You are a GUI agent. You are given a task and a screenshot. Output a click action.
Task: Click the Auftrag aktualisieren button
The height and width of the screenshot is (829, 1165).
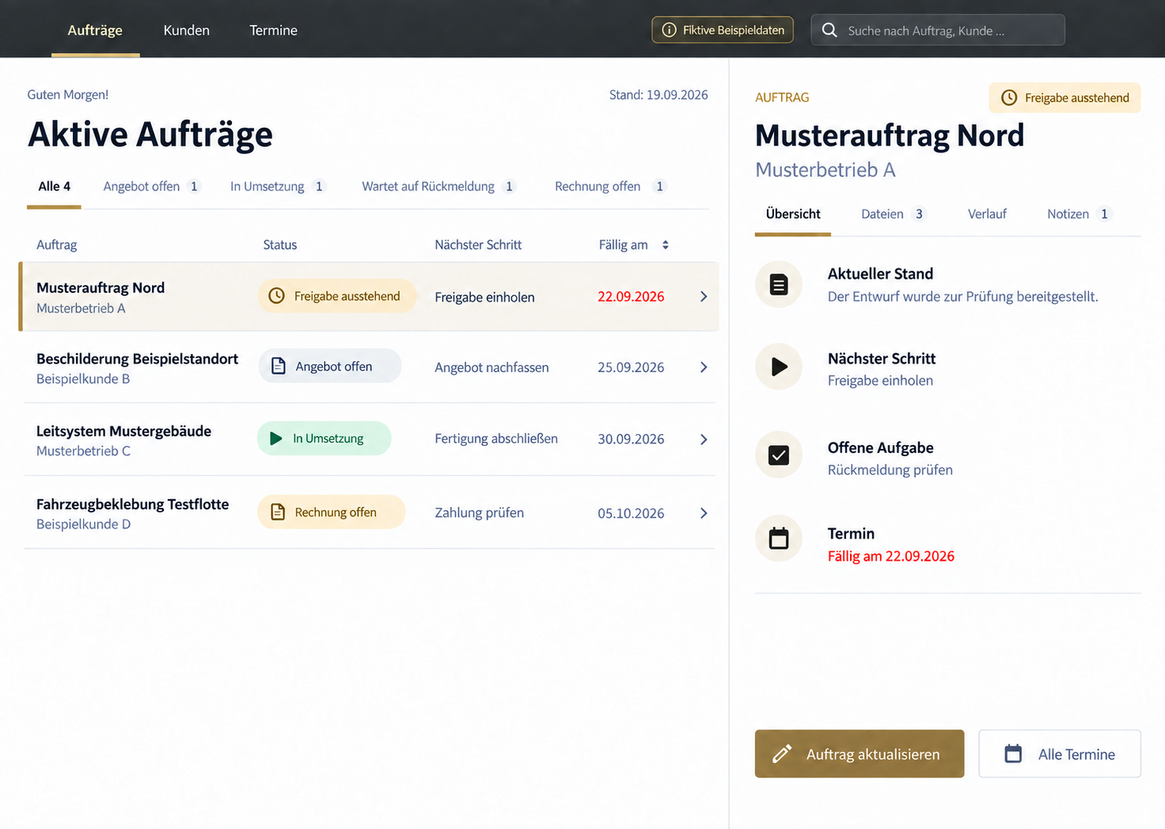[x=859, y=754]
